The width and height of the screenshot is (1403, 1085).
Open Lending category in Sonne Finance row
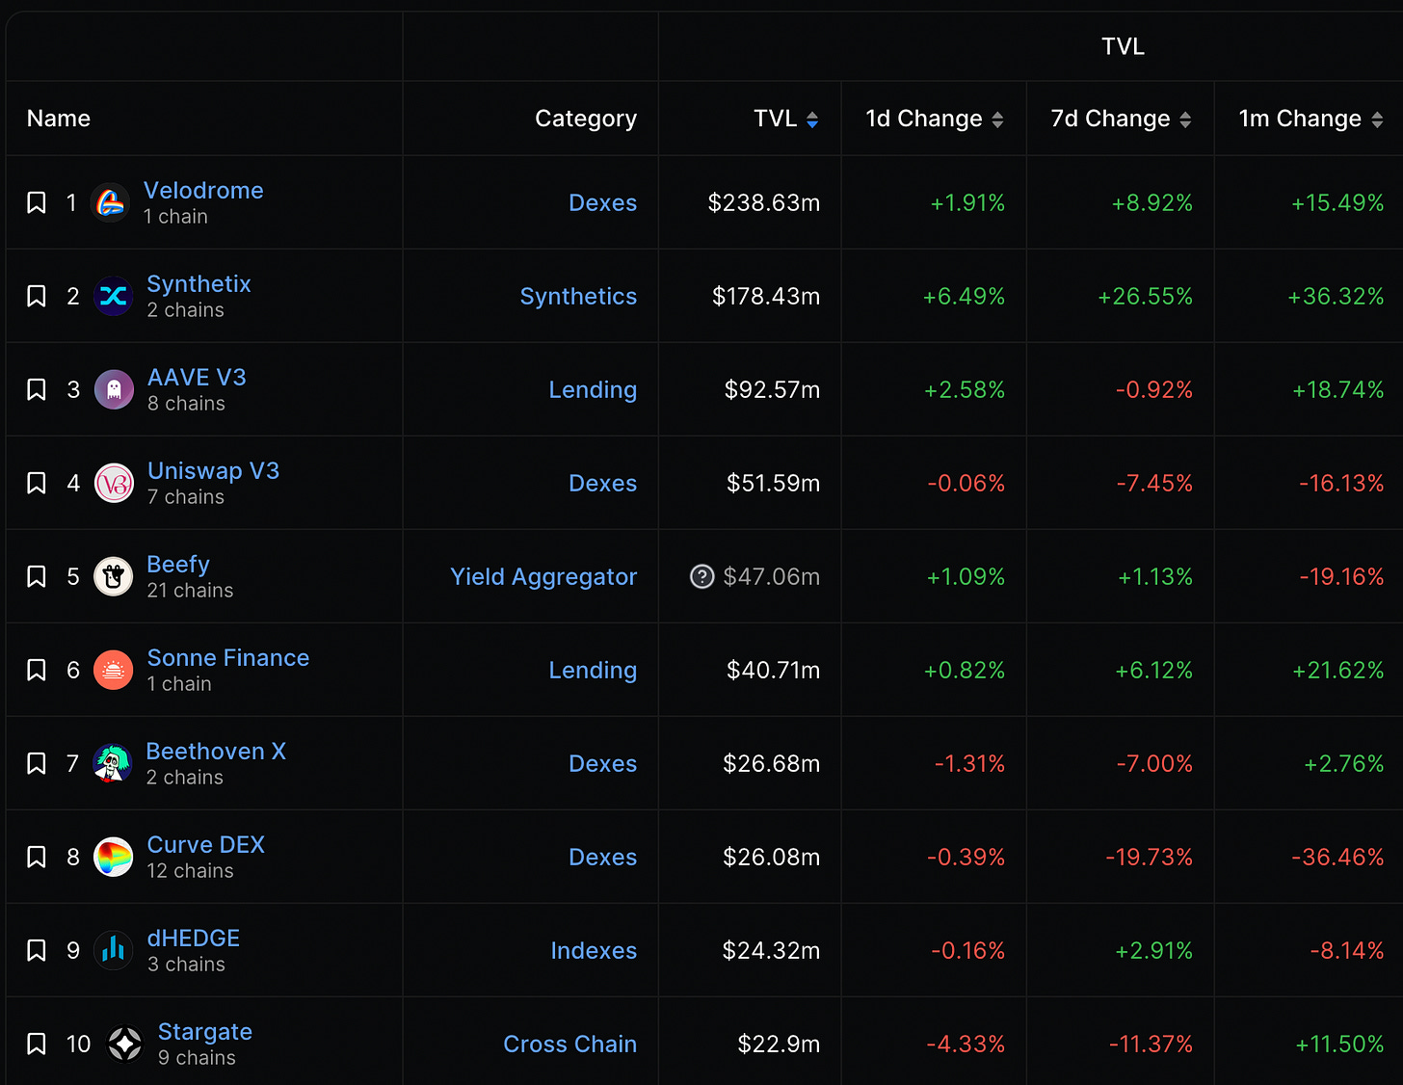[593, 670]
